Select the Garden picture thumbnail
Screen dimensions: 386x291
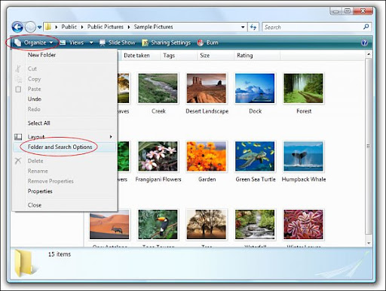207,156
